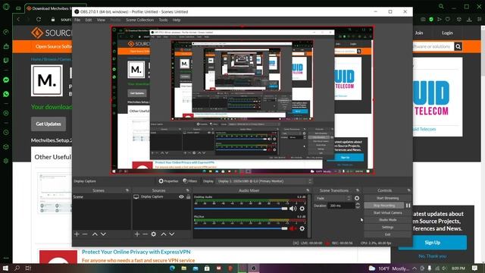Open source properties gear in Sources toolbar
Image resolution: width=485 pixels, height=273 pixels.
(x=154, y=234)
